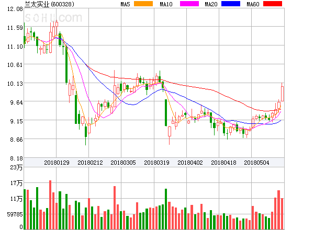
Task: Click the 9.64 price axis label
Action: (16, 102)
